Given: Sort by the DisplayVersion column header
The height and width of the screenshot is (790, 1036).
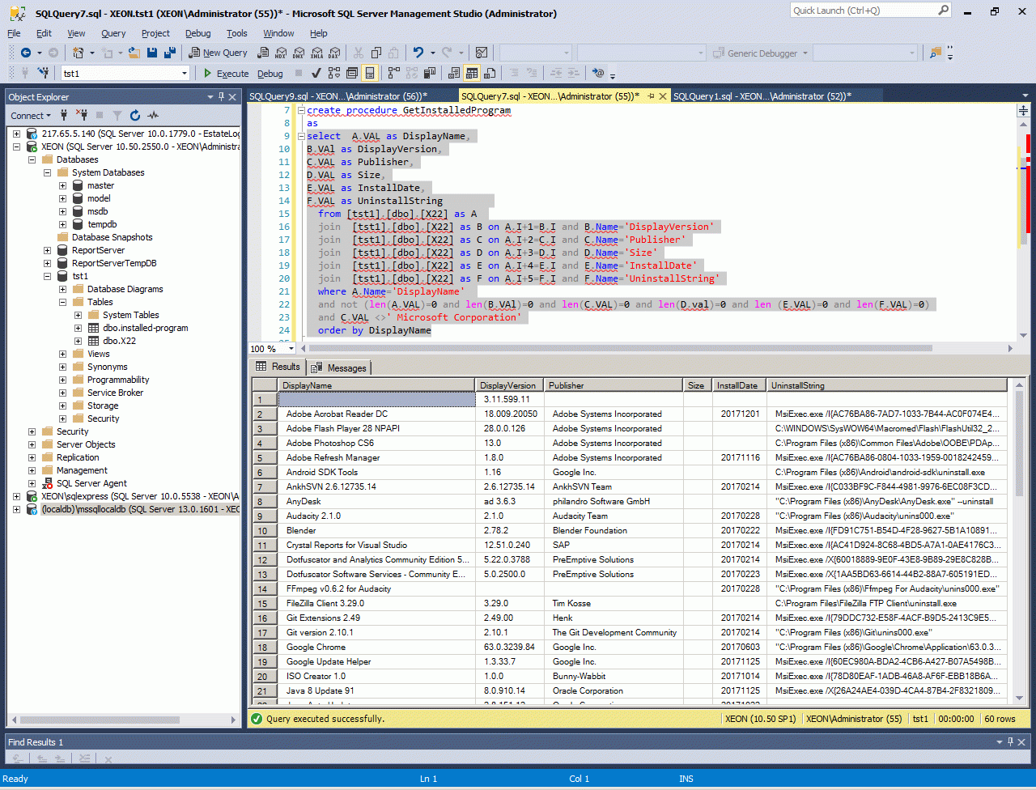Looking at the screenshot, I should 509,385.
